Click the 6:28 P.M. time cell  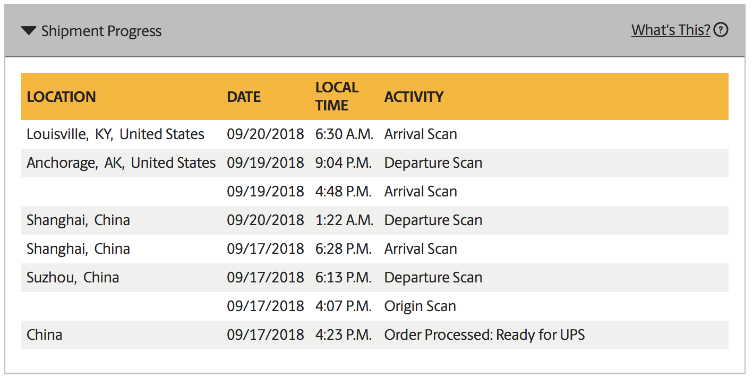click(343, 249)
